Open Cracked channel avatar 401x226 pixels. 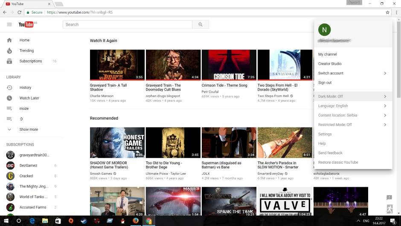(10, 176)
